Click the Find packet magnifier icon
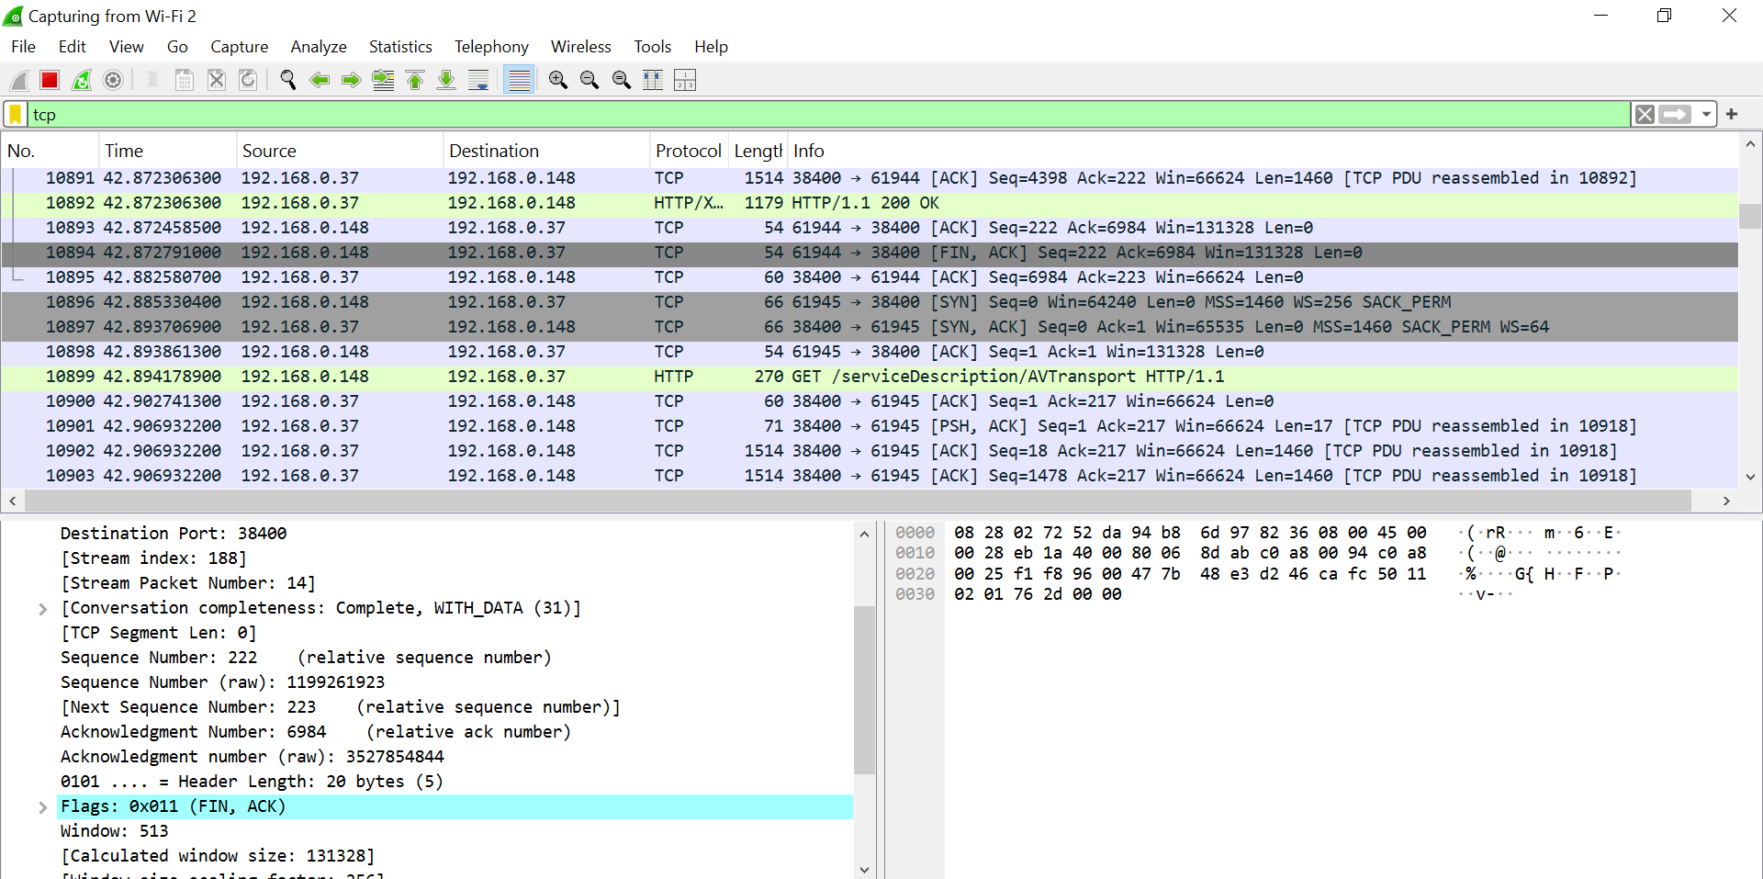This screenshot has width=1763, height=879. tap(288, 81)
